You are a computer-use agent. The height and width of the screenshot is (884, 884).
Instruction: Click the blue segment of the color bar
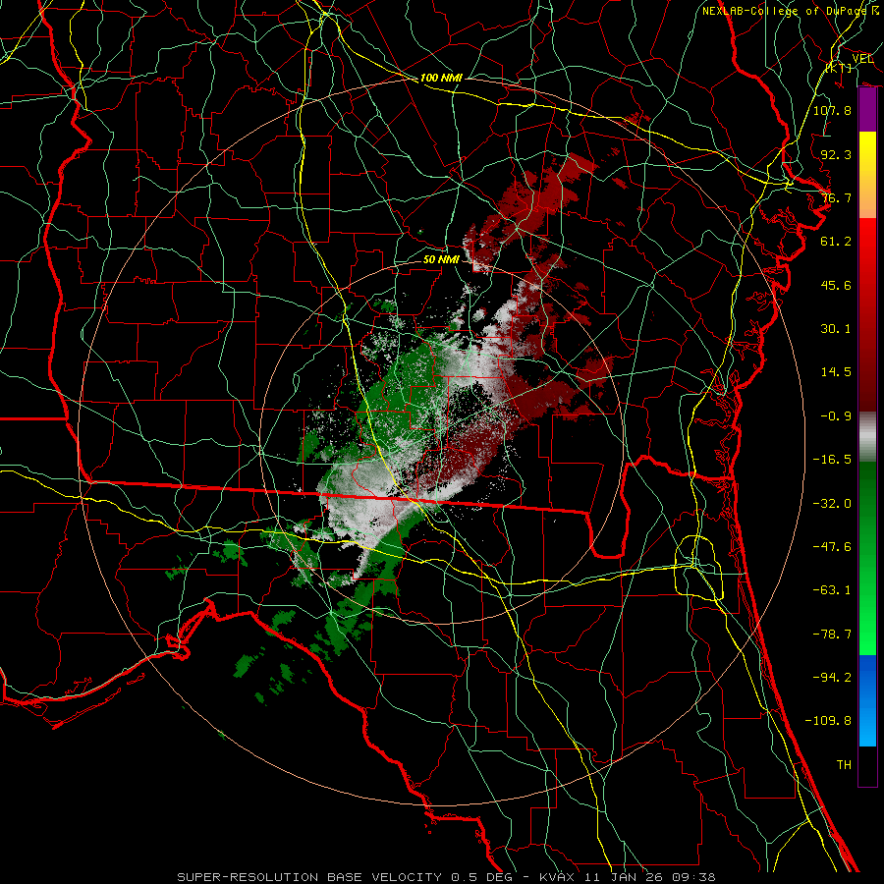coord(867,700)
